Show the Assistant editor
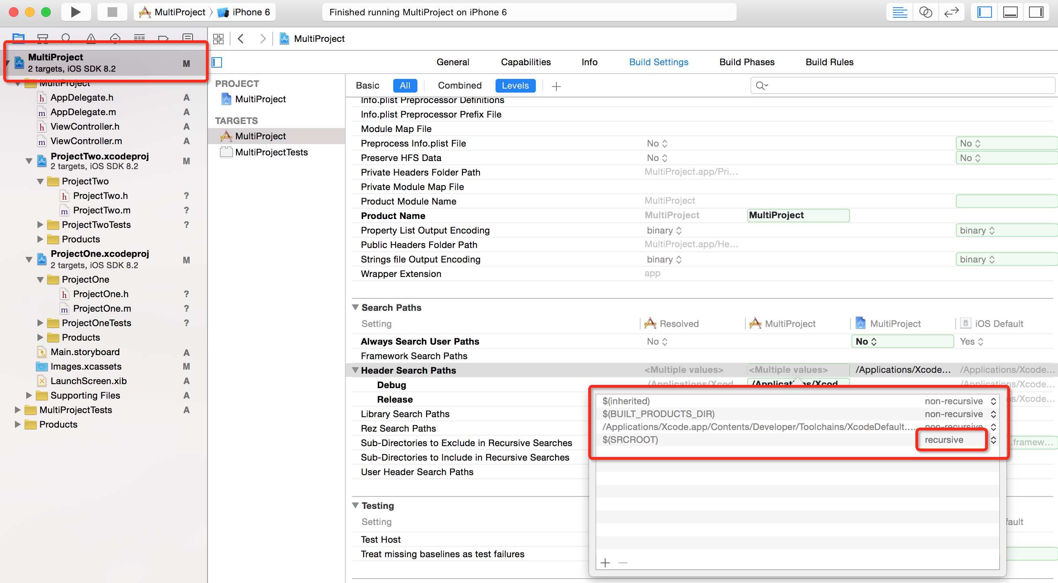 click(x=925, y=12)
